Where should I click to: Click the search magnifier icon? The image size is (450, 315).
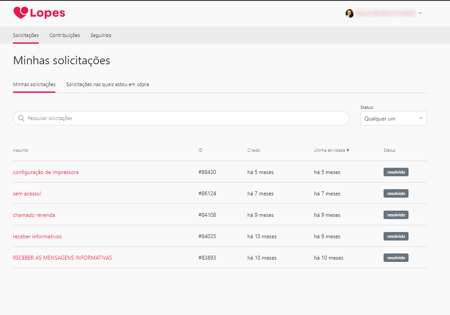21,118
